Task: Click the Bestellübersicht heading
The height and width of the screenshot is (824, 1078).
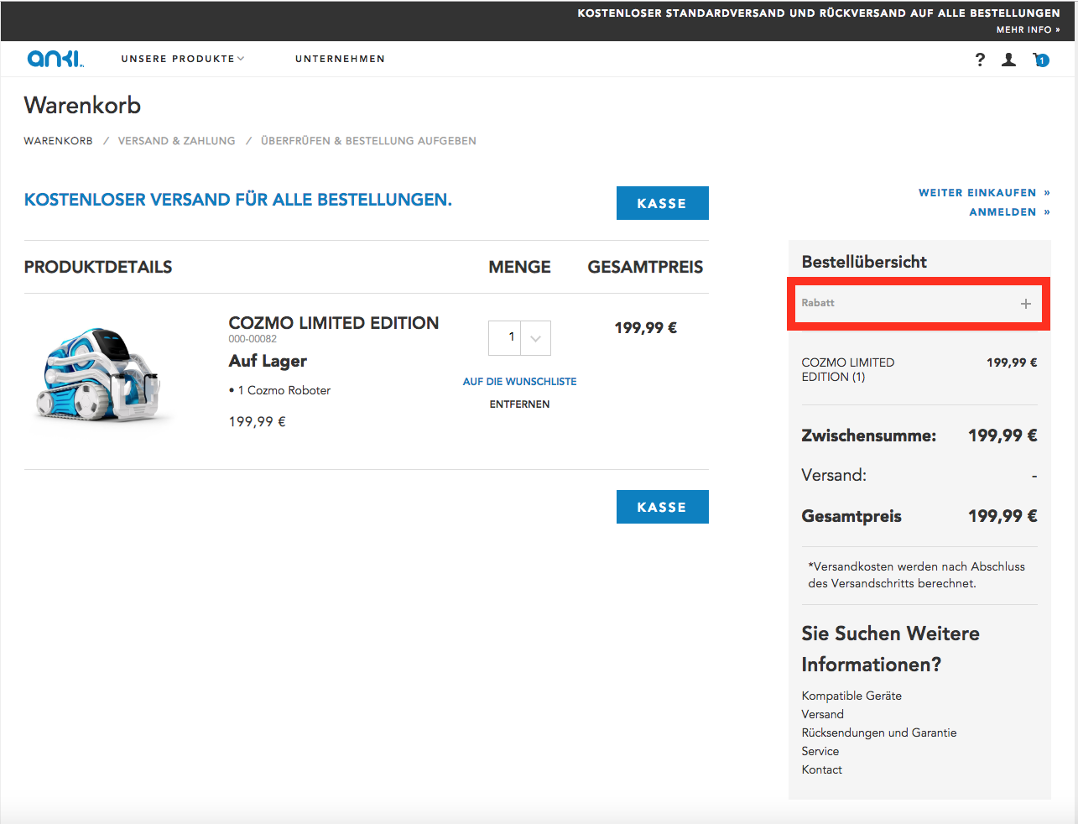Action: [864, 262]
